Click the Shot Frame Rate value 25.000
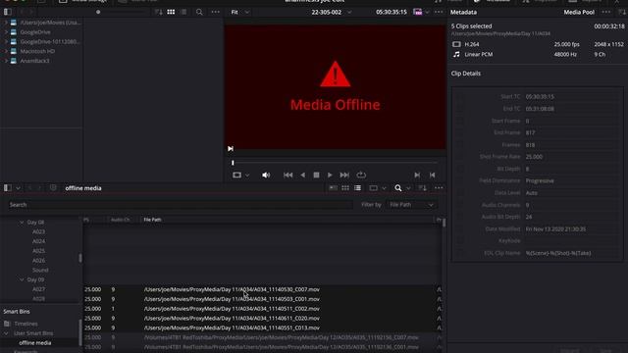The height and width of the screenshot is (353, 628). pos(534,157)
